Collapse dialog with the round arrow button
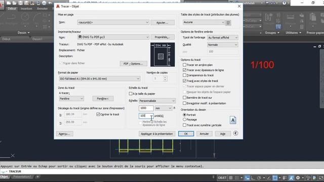Screen dimensions: 324x182 click(235, 133)
